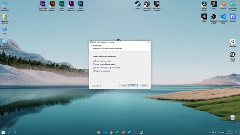
Task: Open the blue 'n' logo desktop shortcut
Action: [x=232, y=18]
